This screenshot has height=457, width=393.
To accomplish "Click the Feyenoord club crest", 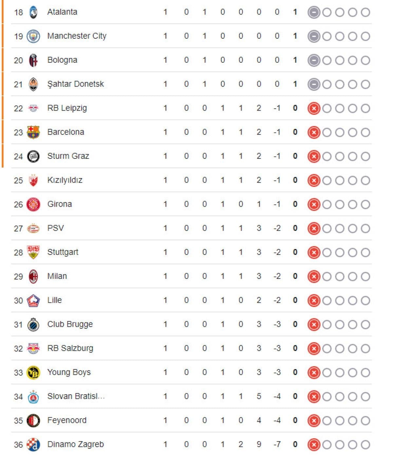I will (x=33, y=421).
